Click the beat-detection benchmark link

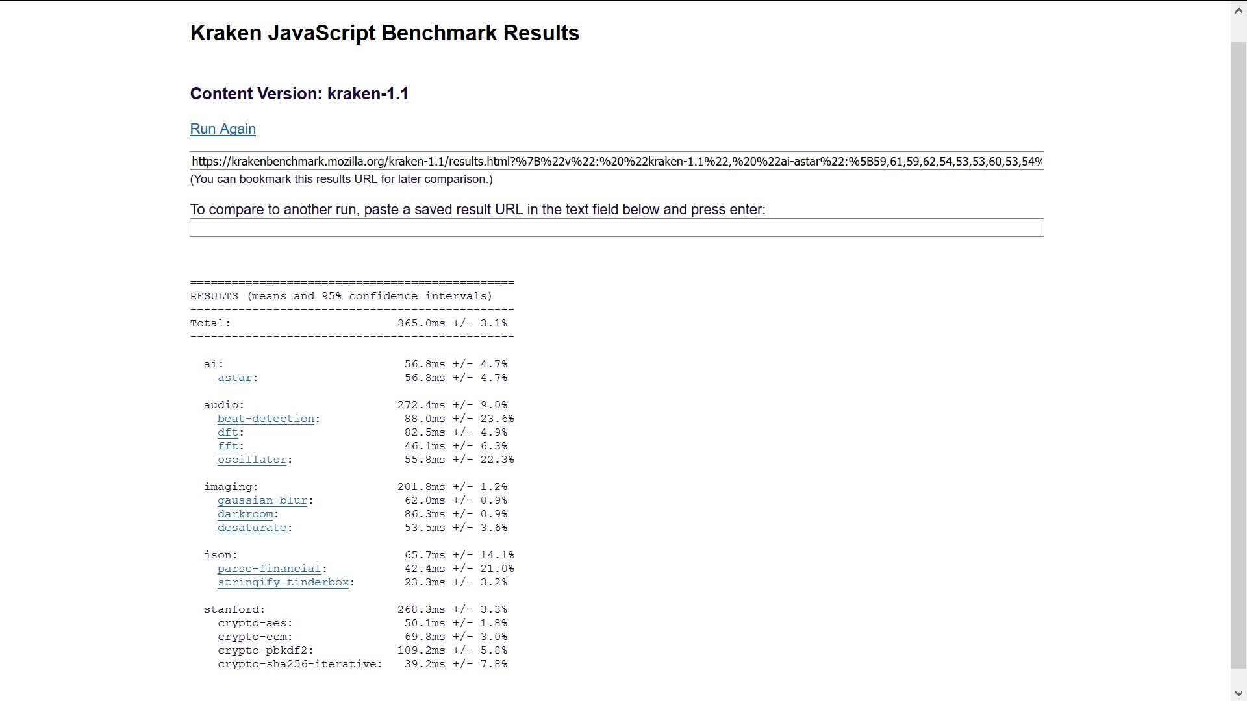(266, 419)
